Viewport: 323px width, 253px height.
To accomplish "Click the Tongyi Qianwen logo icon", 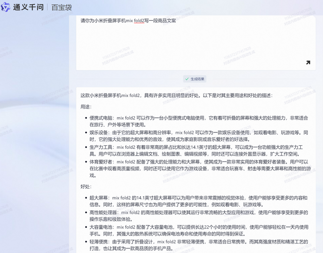I will click(6, 7).
